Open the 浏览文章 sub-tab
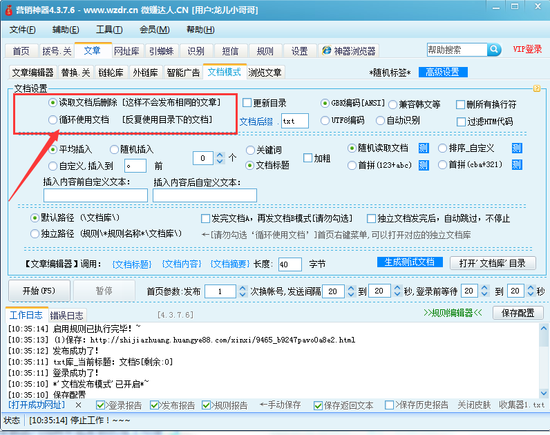This screenshot has width=550, height=435. (x=265, y=72)
